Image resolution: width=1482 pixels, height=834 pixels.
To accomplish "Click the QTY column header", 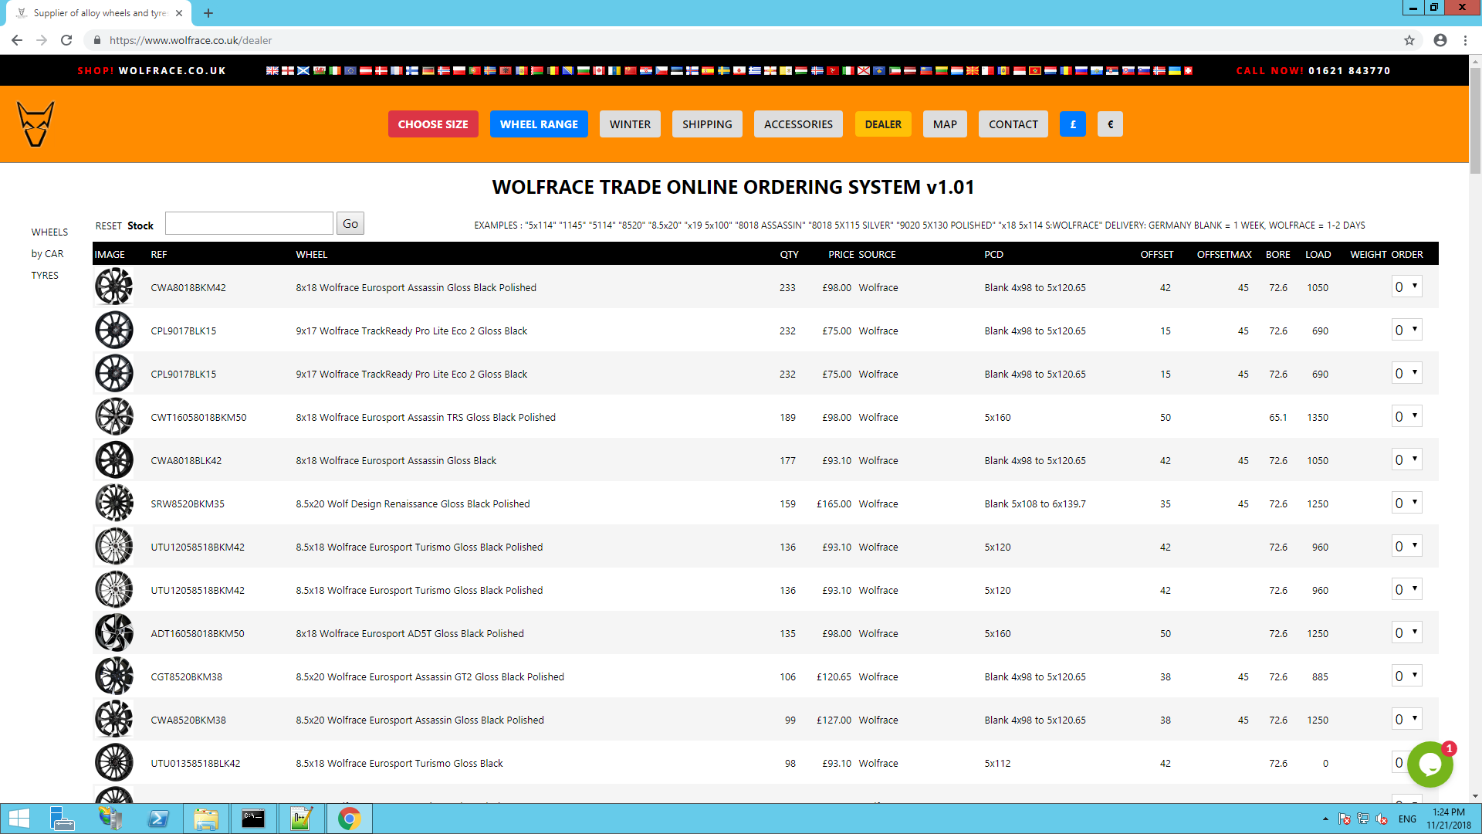I will pyautogui.click(x=789, y=254).
